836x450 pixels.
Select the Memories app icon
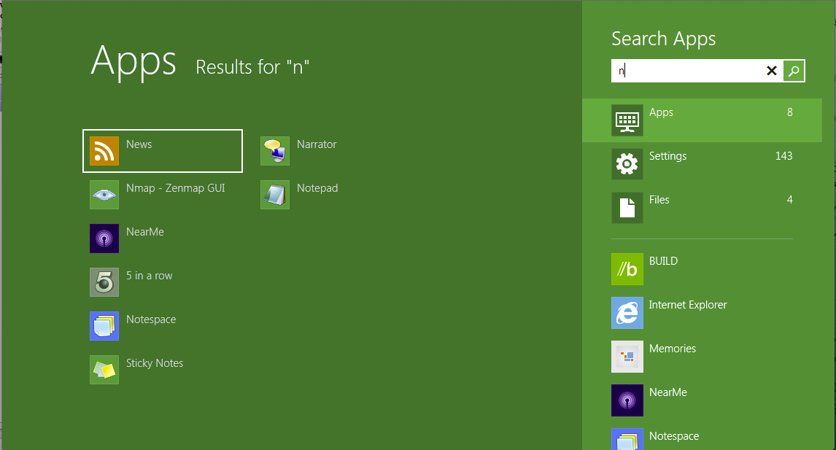[627, 357]
